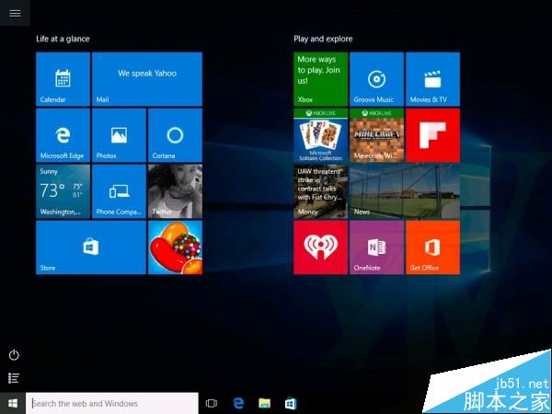Open File Explorer from the taskbar
This screenshot has height=414, width=552.
[x=264, y=403]
